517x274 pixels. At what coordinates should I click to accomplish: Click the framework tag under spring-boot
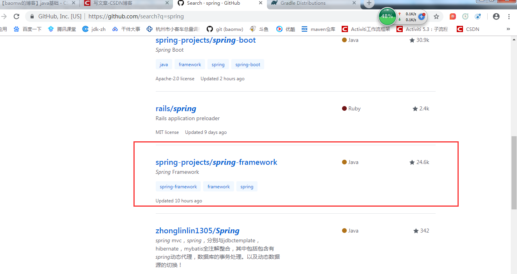[190, 65]
